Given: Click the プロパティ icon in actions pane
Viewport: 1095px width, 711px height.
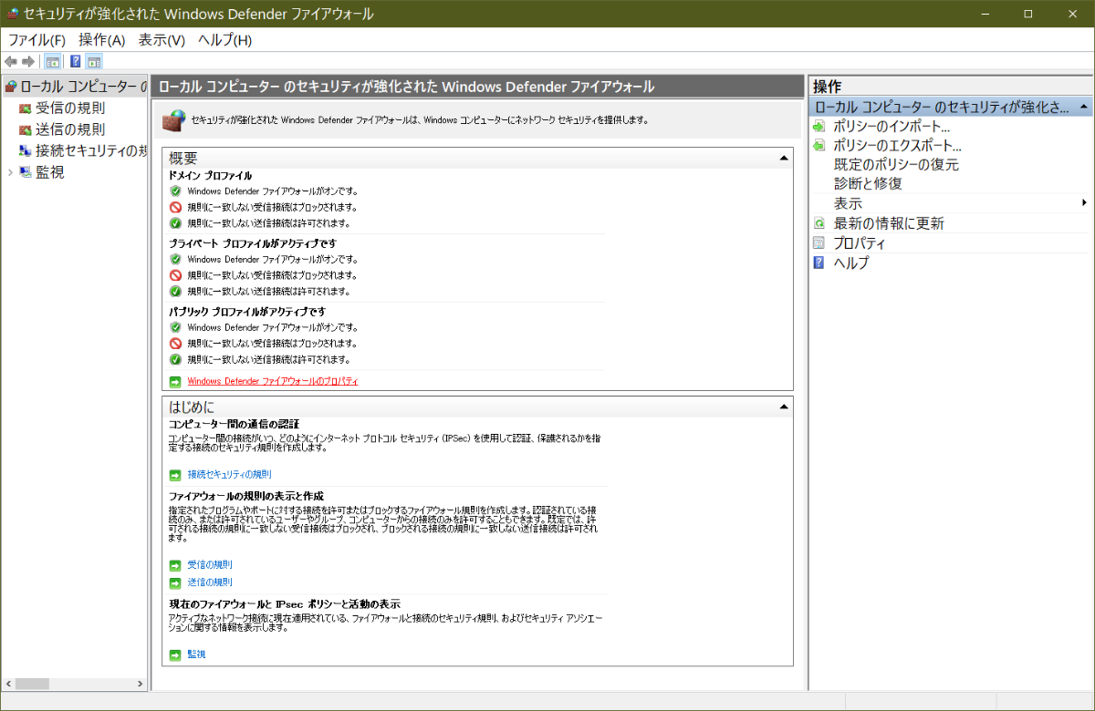Looking at the screenshot, I should pos(819,243).
